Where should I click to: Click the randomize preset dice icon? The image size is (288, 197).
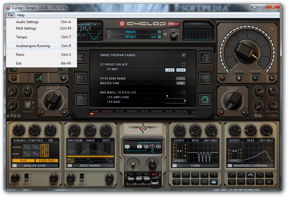[x=159, y=37]
